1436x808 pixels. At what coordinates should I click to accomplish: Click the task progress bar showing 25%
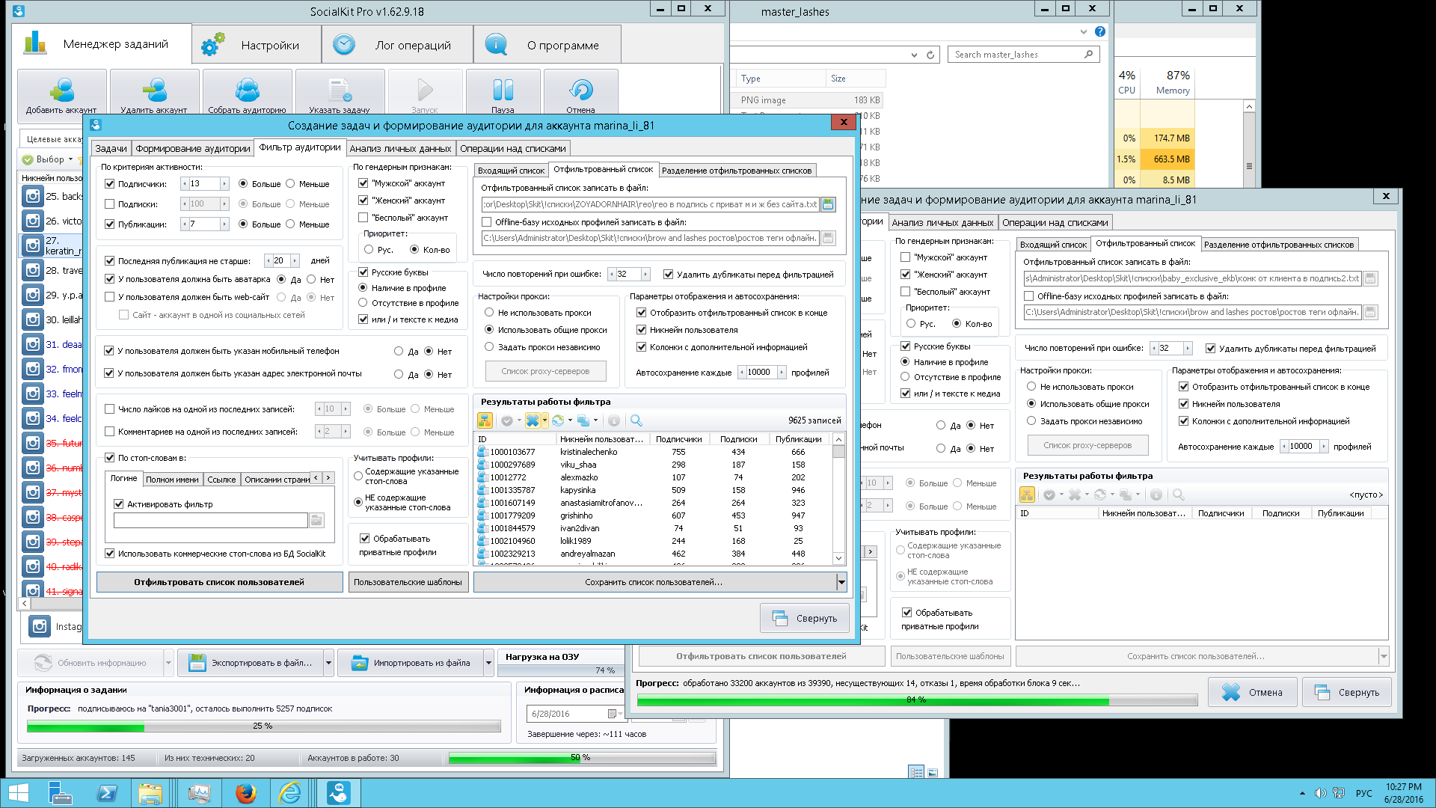(263, 726)
